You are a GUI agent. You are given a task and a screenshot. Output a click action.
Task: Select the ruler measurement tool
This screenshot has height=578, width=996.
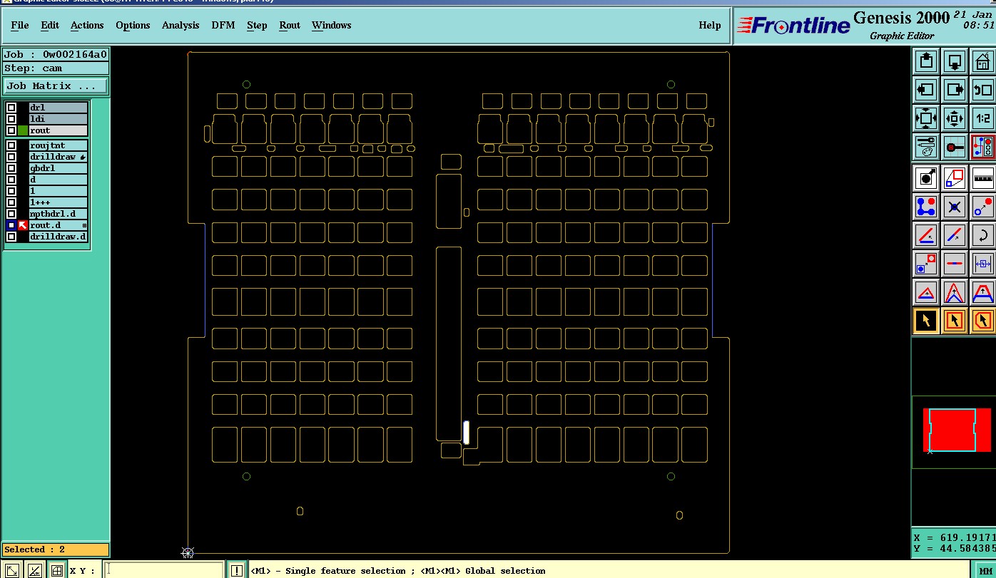[x=982, y=177]
